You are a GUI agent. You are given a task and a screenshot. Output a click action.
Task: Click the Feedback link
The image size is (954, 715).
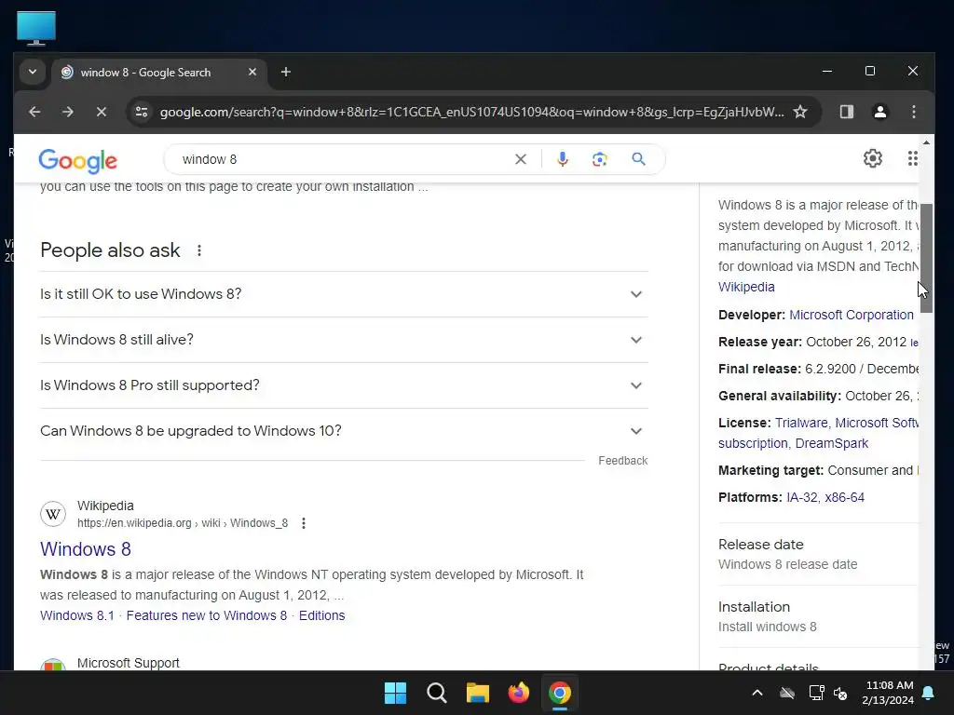pyautogui.click(x=622, y=461)
